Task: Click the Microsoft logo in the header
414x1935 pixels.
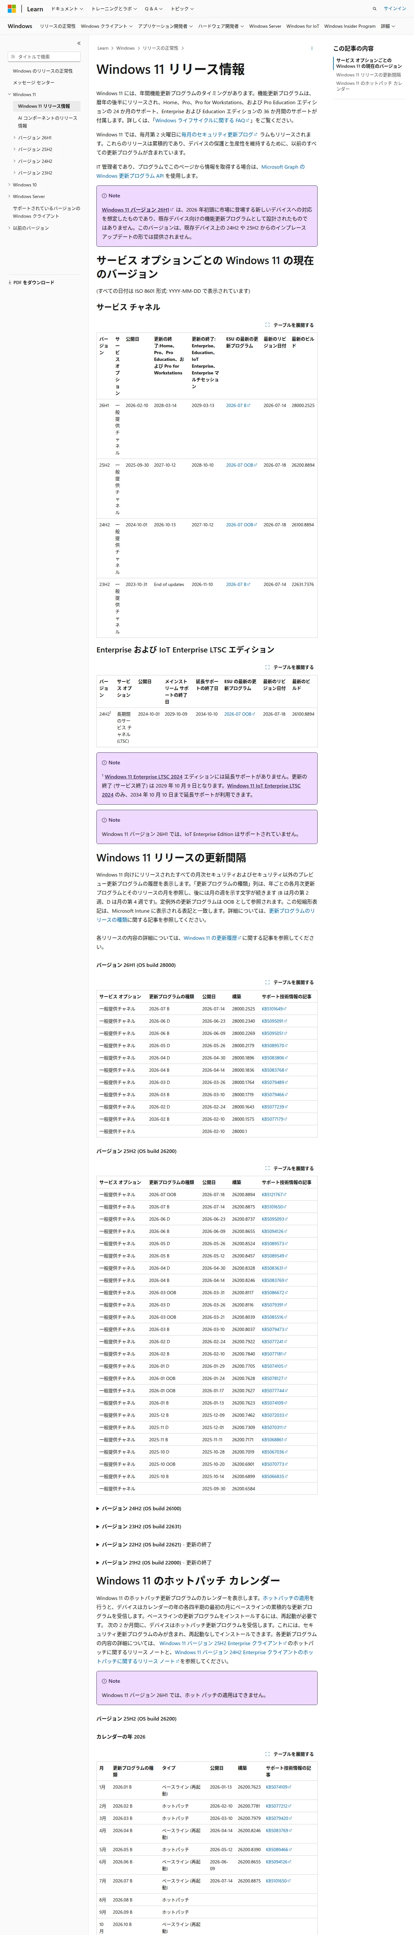Action: pyautogui.click(x=11, y=9)
